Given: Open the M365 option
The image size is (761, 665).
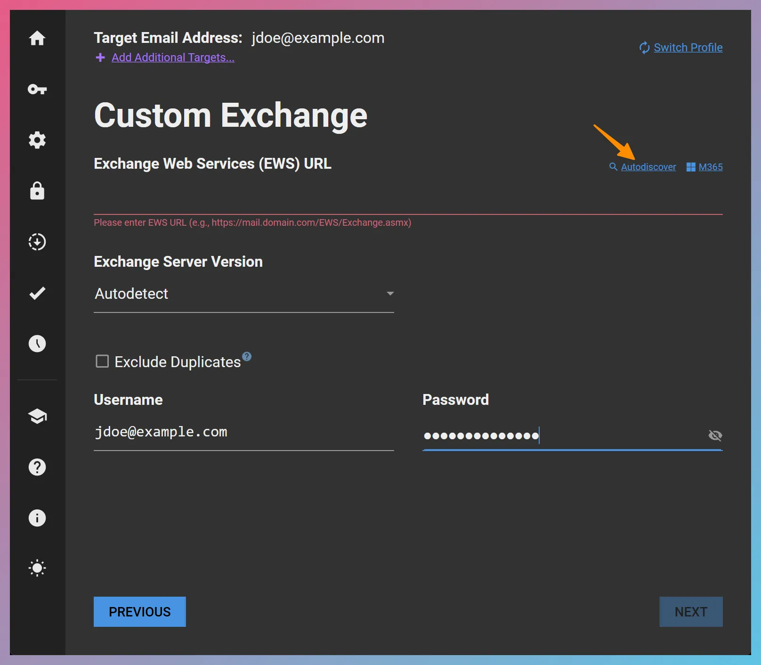Looking at the screenshot, I should click(711, 167).
